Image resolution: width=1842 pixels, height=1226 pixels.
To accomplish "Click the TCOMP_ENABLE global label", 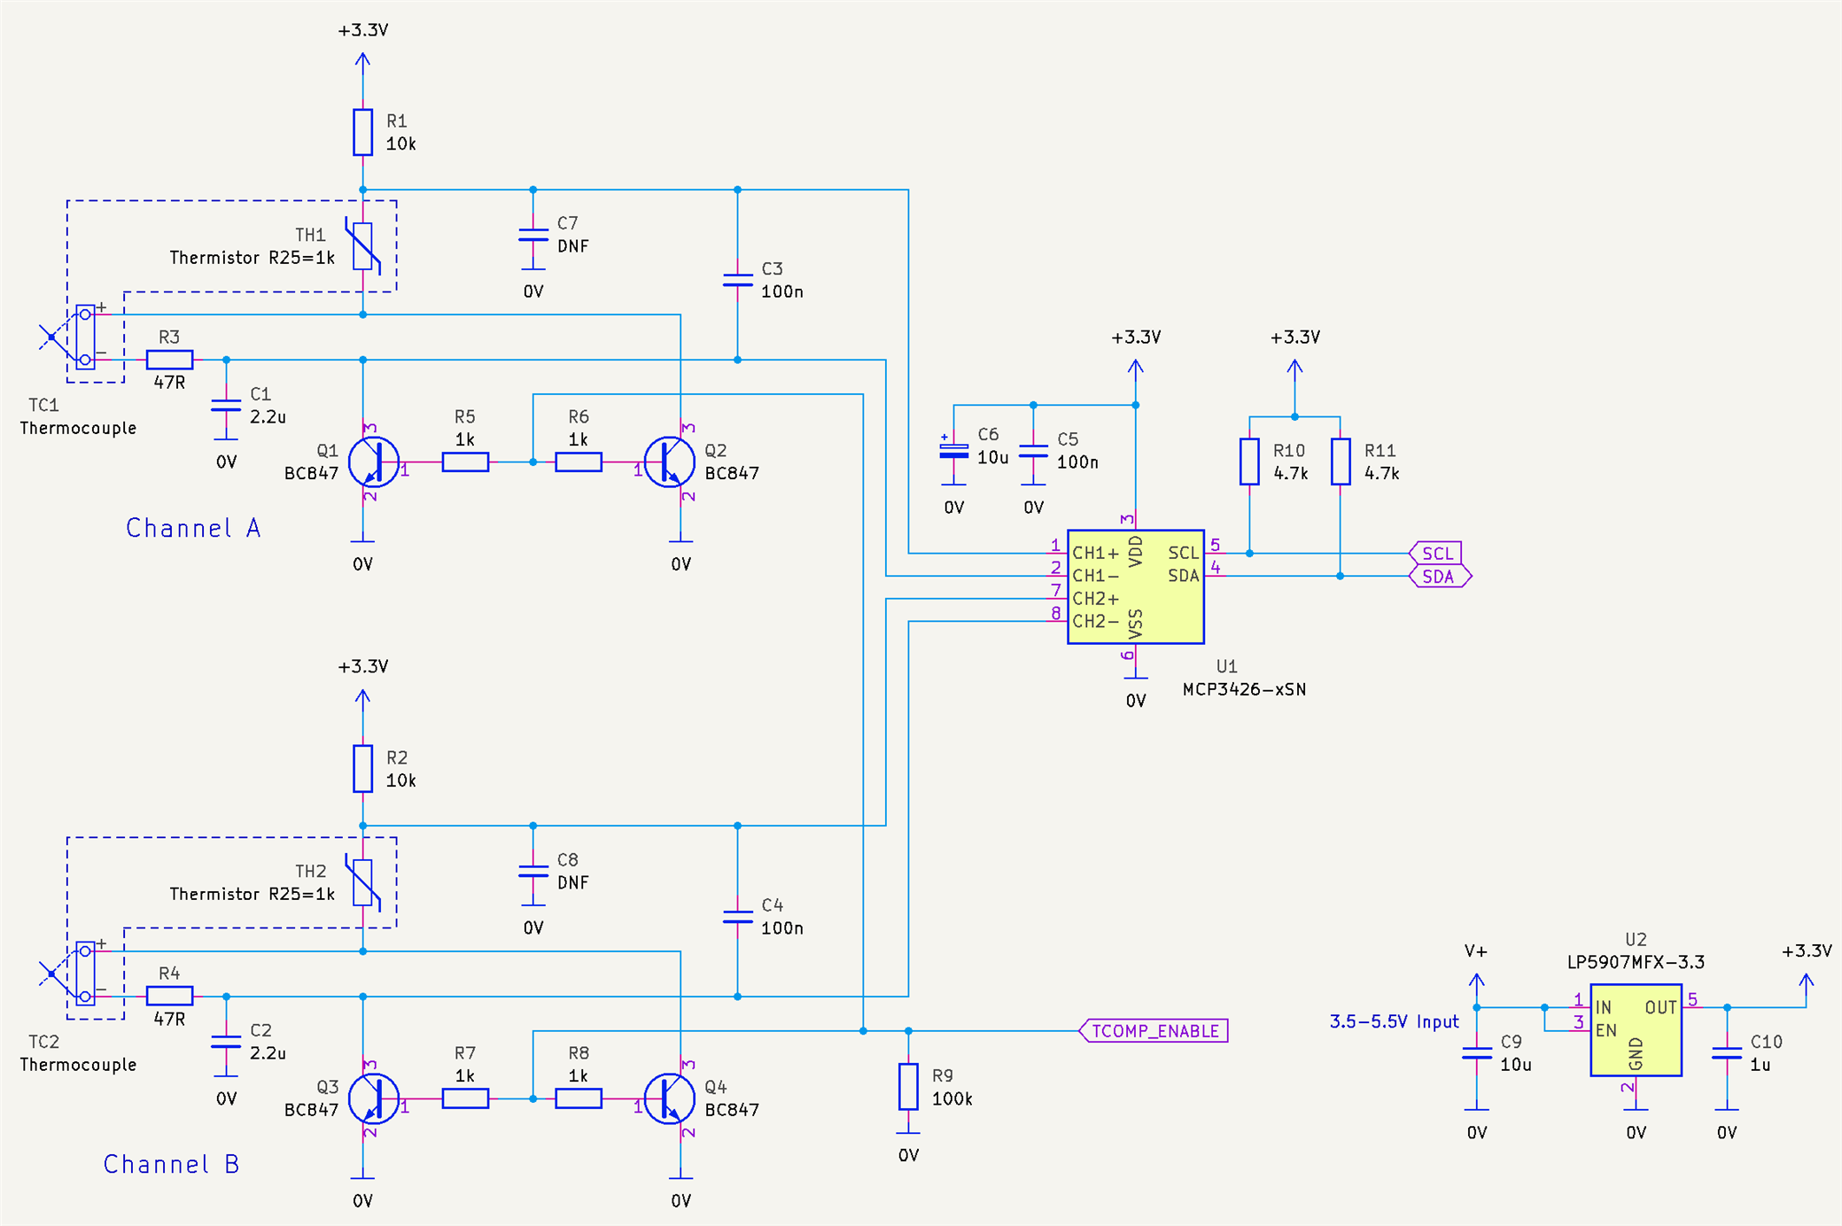I will tap(1154, 1031).
